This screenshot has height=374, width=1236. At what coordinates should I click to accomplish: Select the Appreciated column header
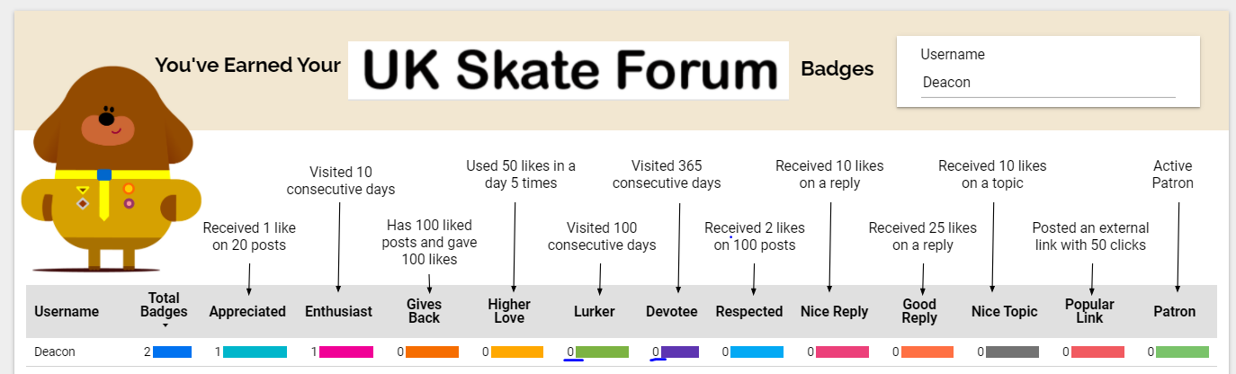(247, 312)
